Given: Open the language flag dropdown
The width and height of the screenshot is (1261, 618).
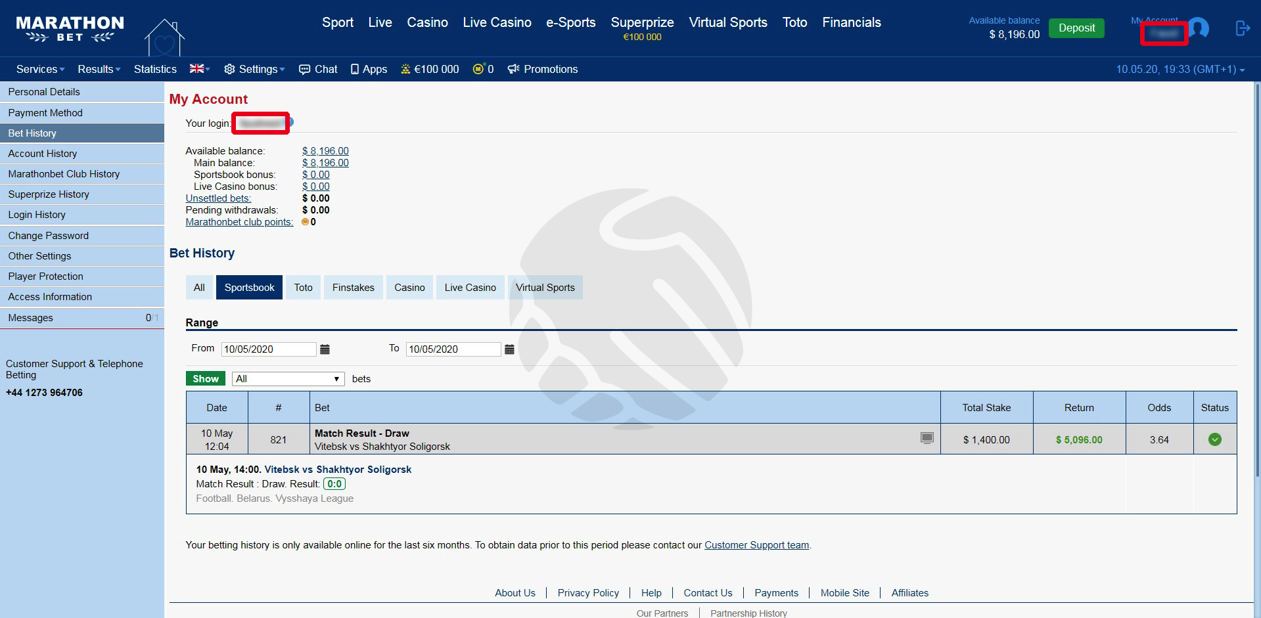Looking at the screenshot, I should coord(200,69).
